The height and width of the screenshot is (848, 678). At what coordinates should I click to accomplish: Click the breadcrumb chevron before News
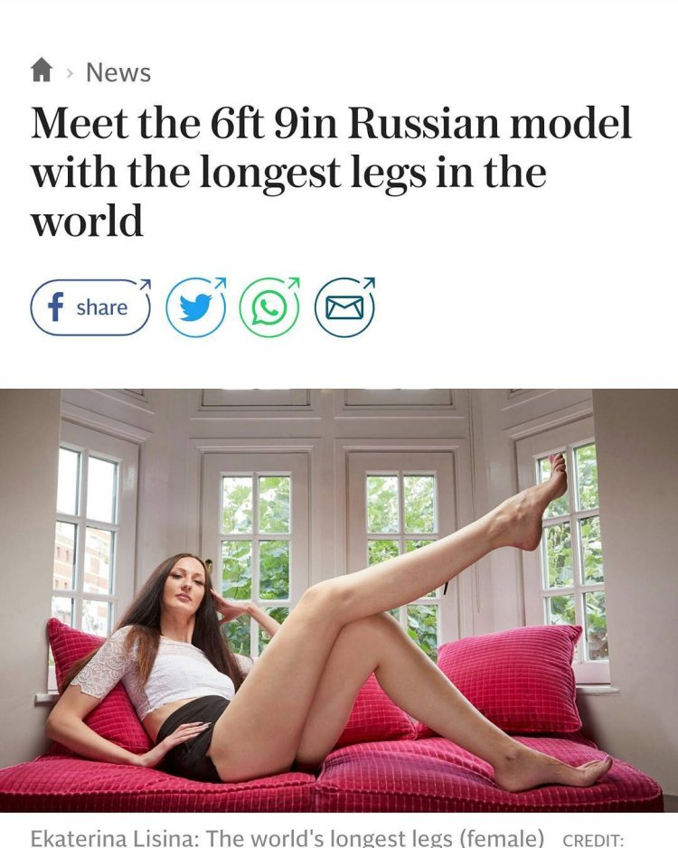coord(70,73)
